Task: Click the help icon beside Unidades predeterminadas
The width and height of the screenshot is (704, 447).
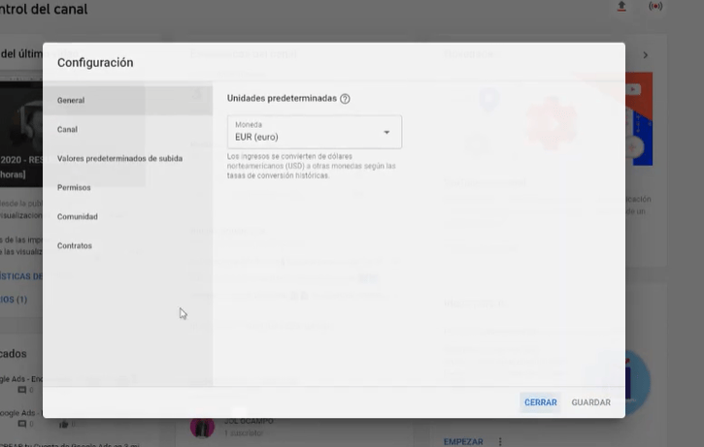Action: (x=345, y=99)
